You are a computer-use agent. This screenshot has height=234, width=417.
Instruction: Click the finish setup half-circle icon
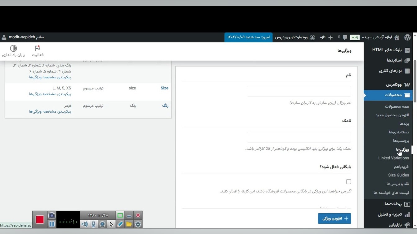[13, 51]
